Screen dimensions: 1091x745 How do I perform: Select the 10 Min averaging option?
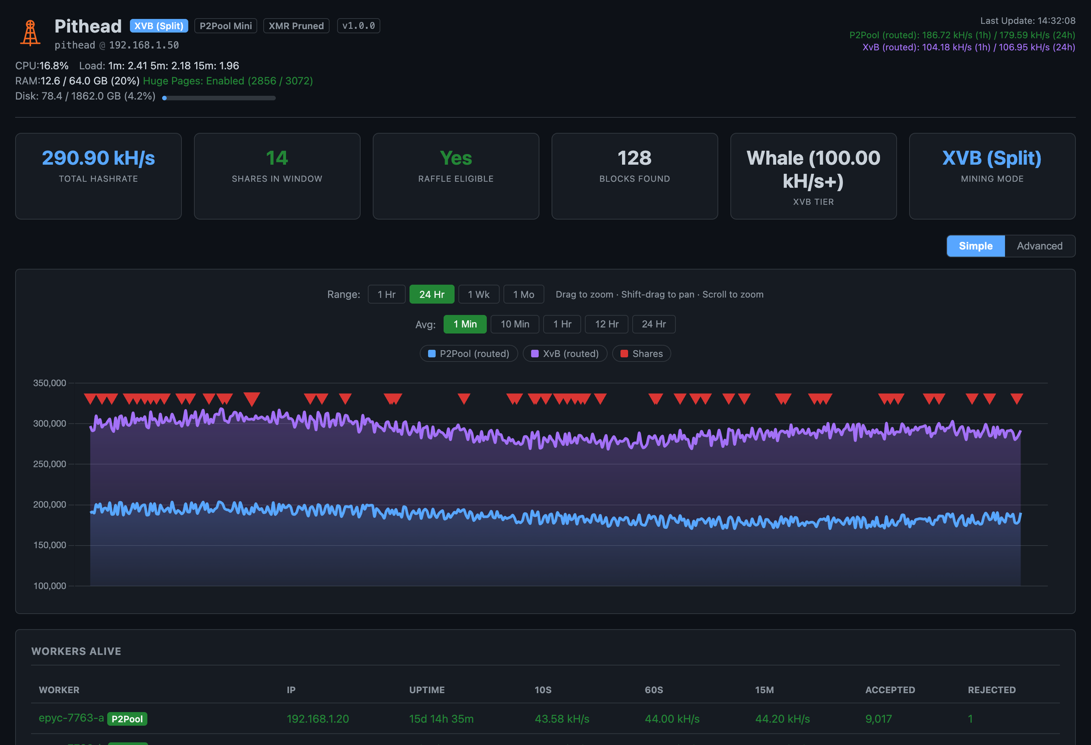(x=515, y=324)
